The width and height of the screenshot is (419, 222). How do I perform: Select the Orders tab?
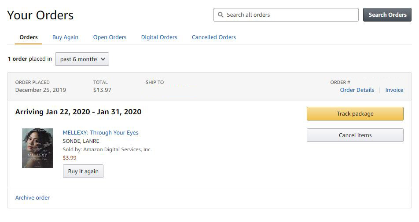point(29,37)
